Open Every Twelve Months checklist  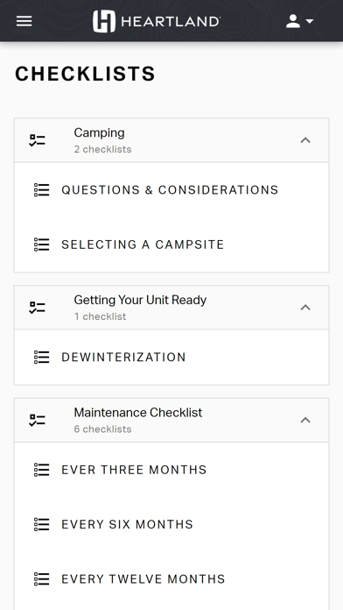point(171,578)
